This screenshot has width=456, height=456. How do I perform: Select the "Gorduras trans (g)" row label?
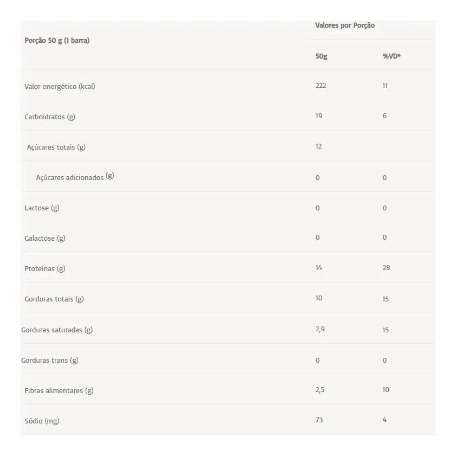click(50, 360)
